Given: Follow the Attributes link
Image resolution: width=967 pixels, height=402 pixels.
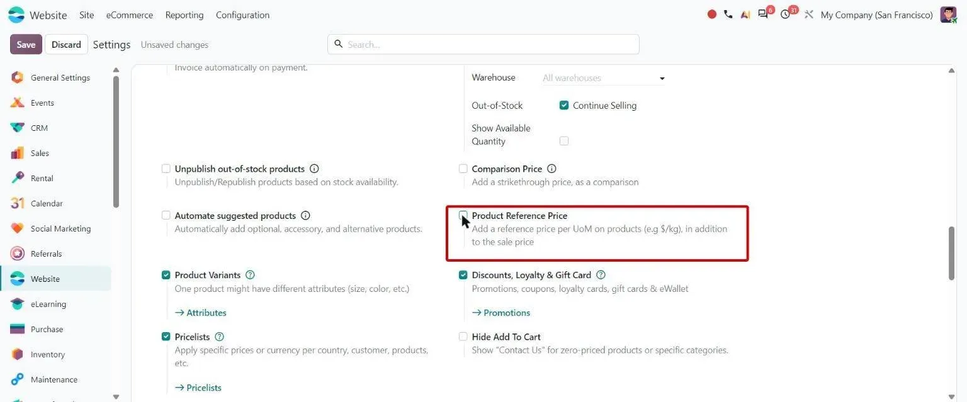Looking at the screenshot, I should pos(200,313).
